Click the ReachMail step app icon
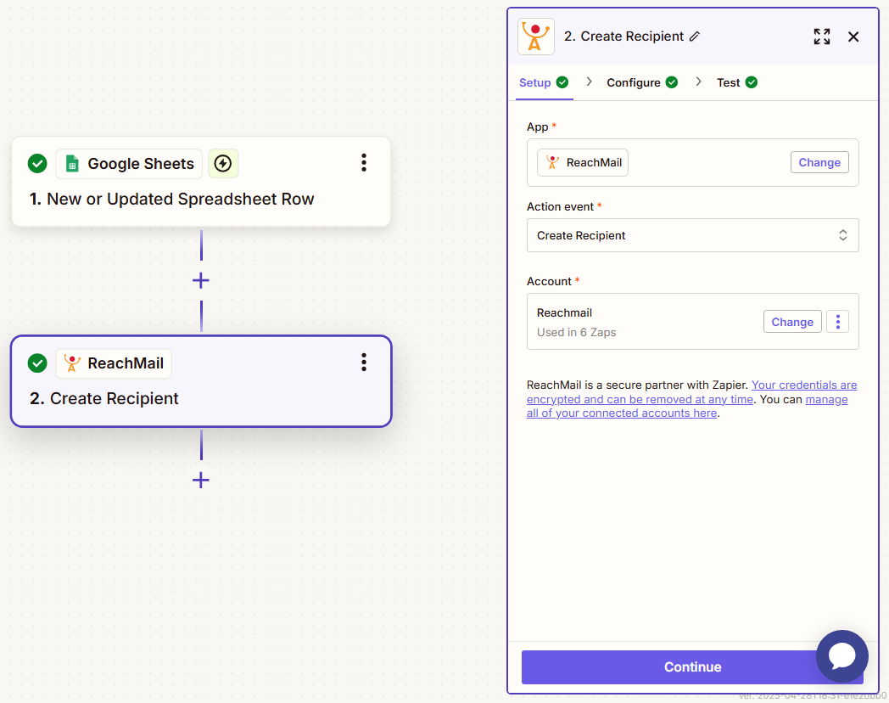 tap(72, 363)
